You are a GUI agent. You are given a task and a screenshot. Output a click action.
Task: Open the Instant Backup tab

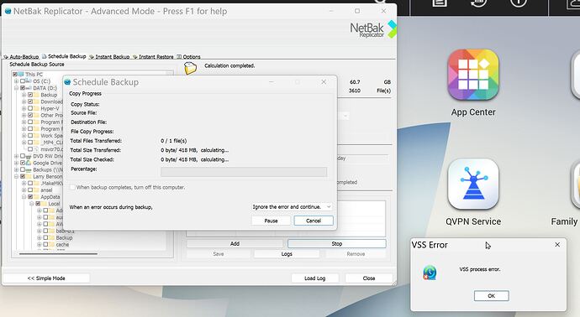[x=109, y=56]
